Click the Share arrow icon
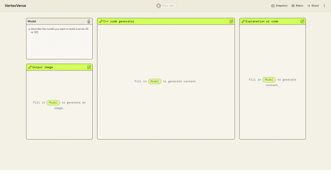The height and width of the screenshot is (186, 331). (x=308, y=6)
